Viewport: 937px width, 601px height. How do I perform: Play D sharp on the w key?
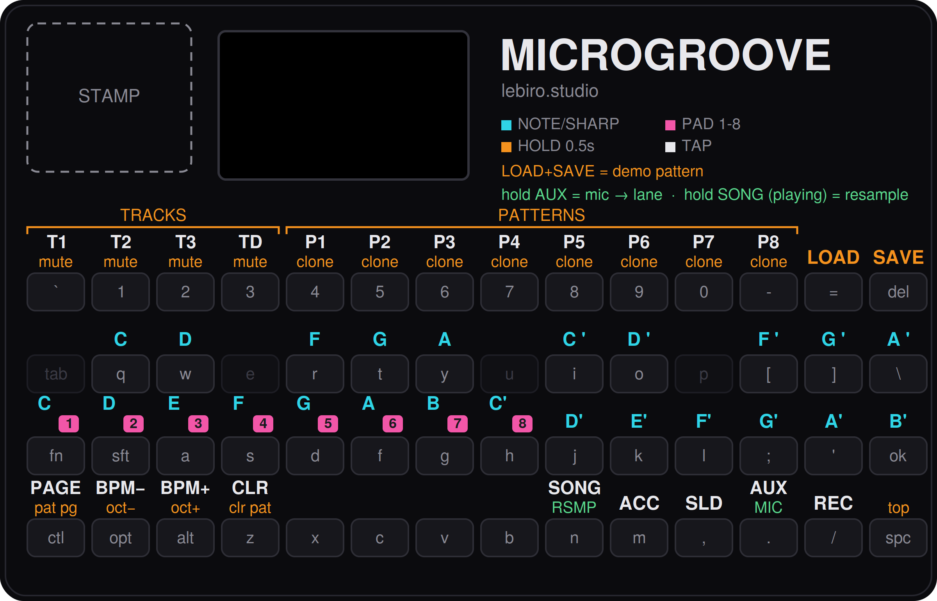pos(185,374)
